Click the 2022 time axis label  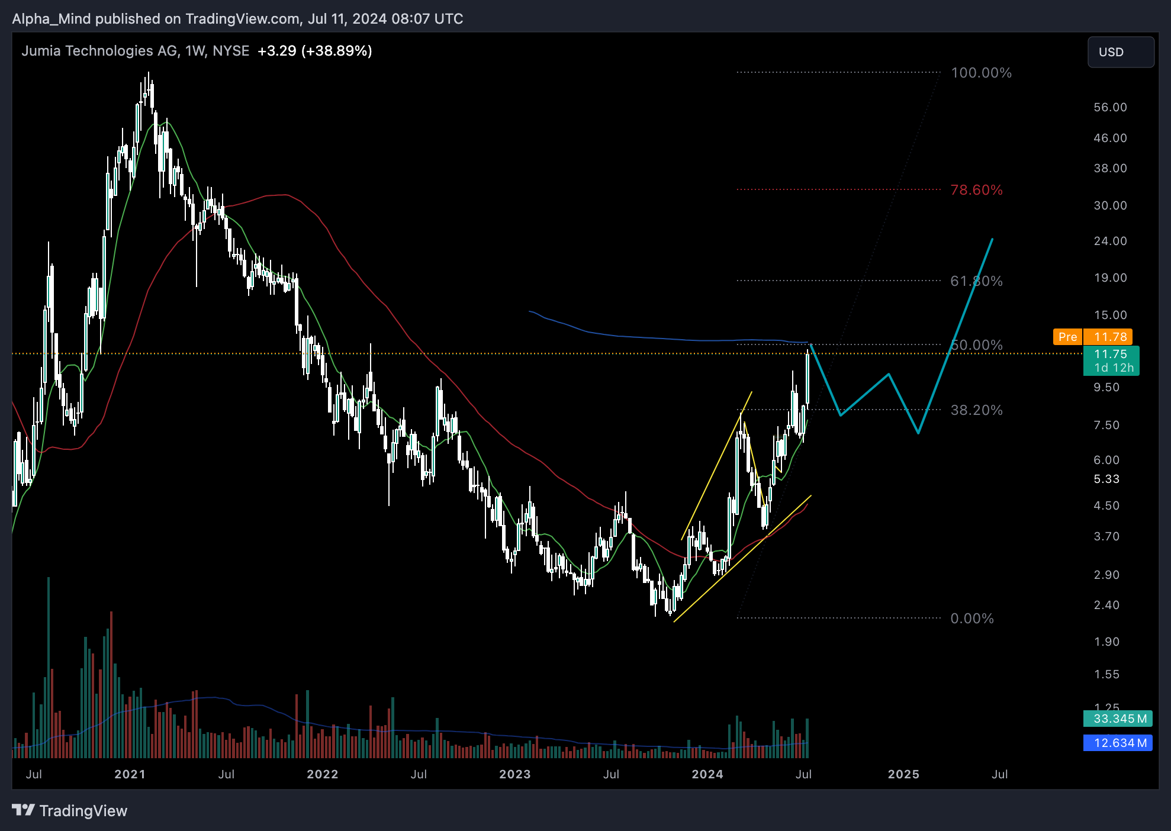coord(322,774)
